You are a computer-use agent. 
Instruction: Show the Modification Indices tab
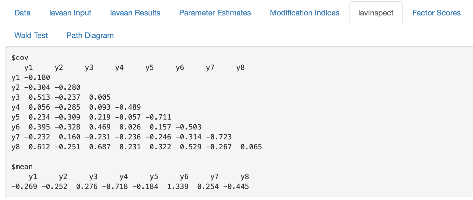(304, 13)
